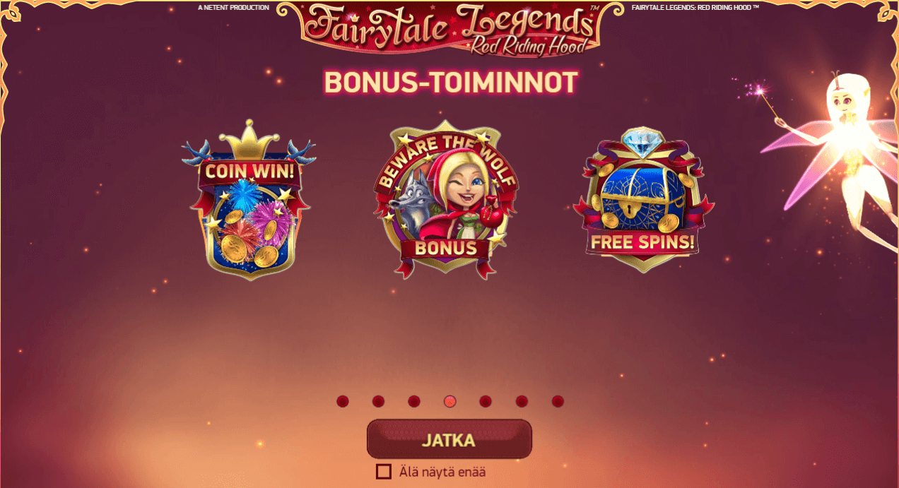This screenshot has height=488, width=899.
Task: Click the JATKA continue button
Action: [449, 439]
